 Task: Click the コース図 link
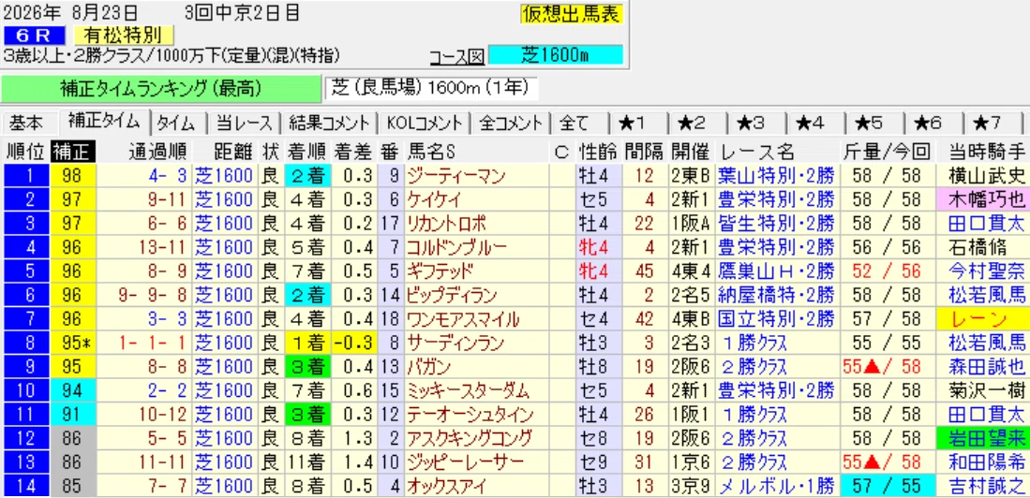456,56
